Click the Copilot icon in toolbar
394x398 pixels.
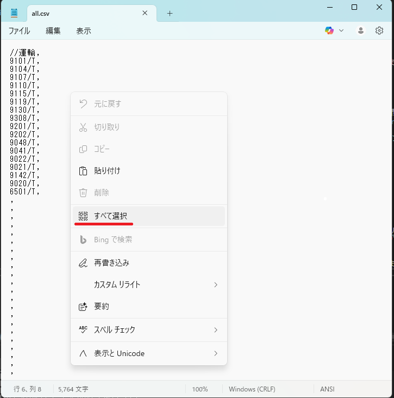tap(329, 30)
